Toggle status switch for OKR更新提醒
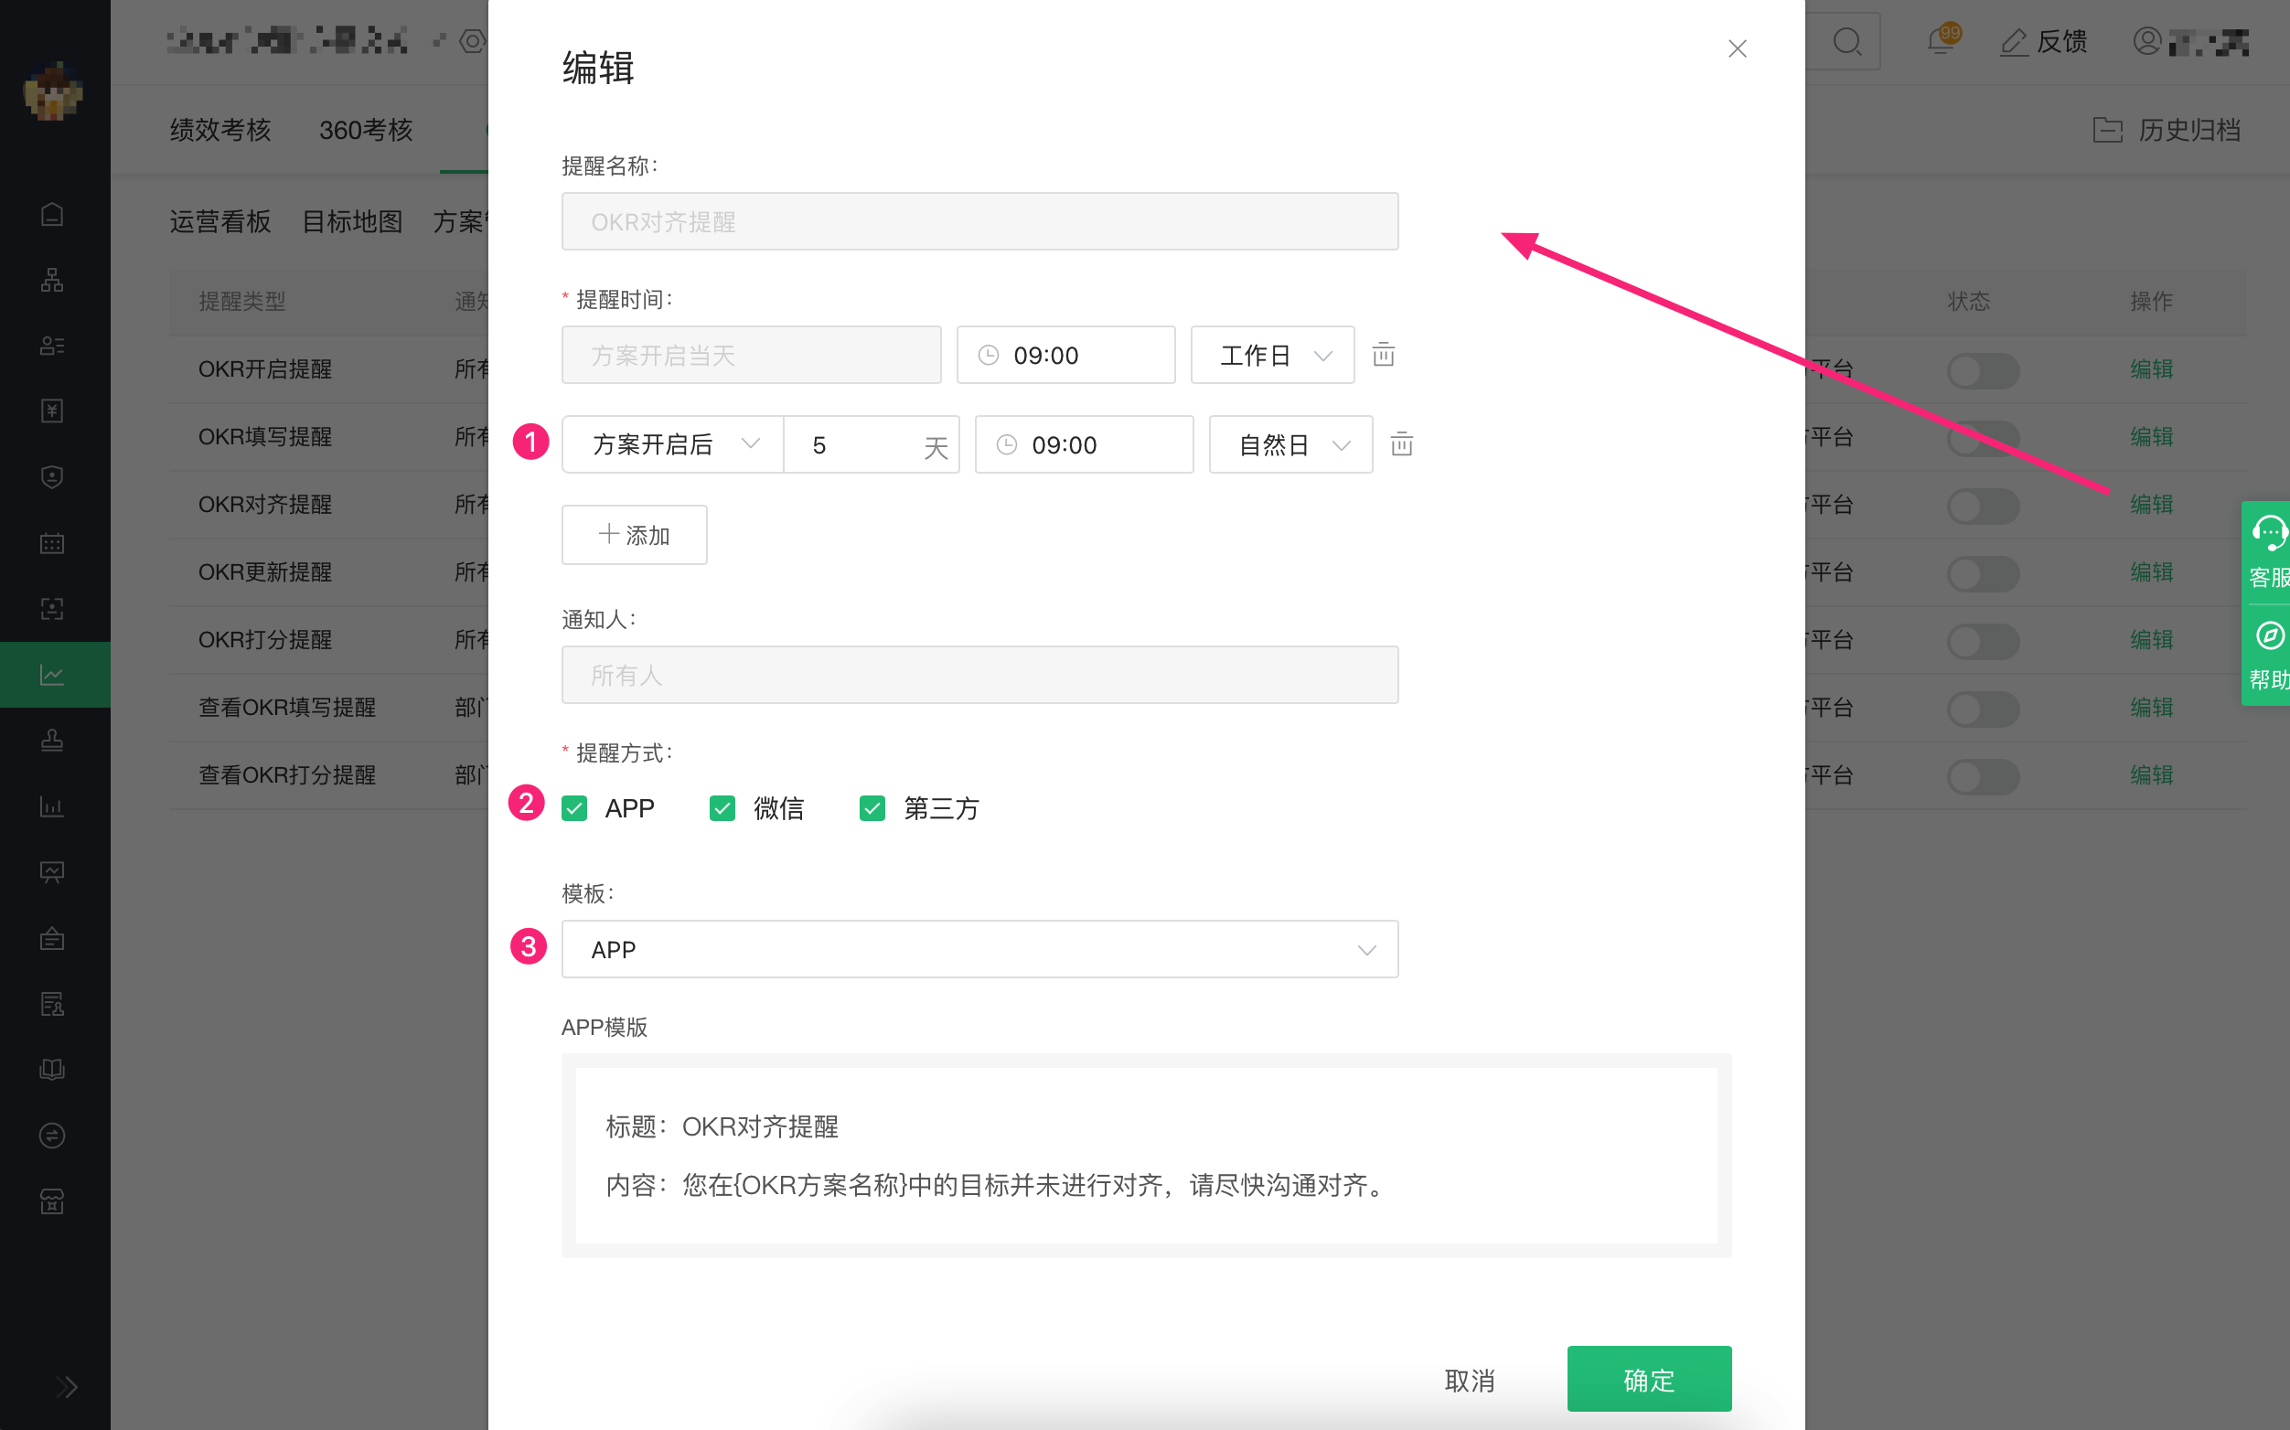The width and height of the screenshot is (2290, 1430). [1983, 573]
